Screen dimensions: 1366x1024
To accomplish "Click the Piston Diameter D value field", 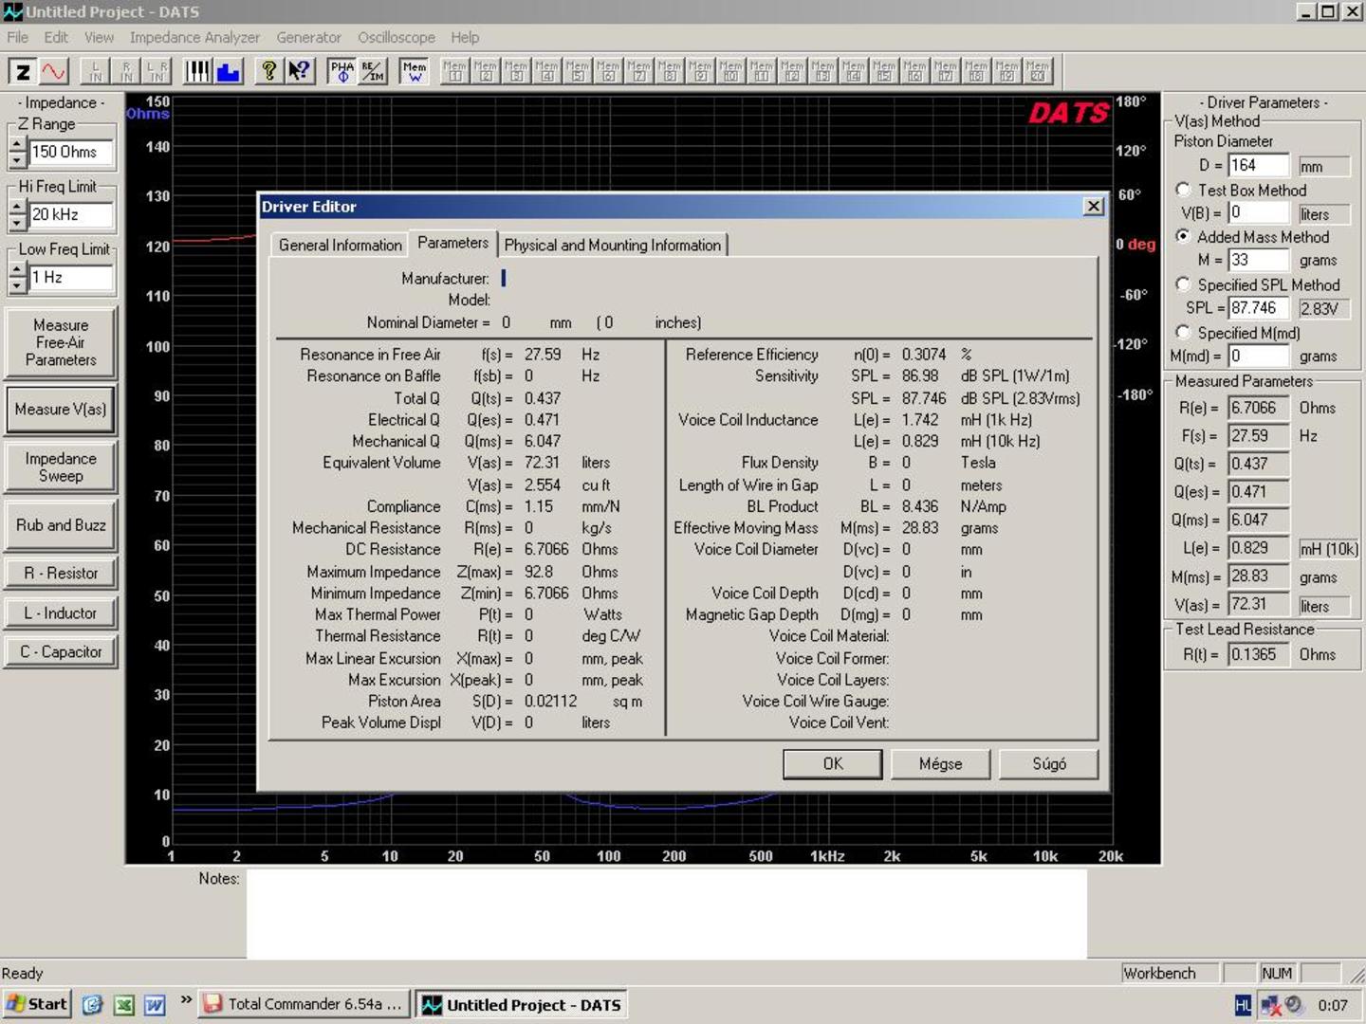I will coord(1259,165).
